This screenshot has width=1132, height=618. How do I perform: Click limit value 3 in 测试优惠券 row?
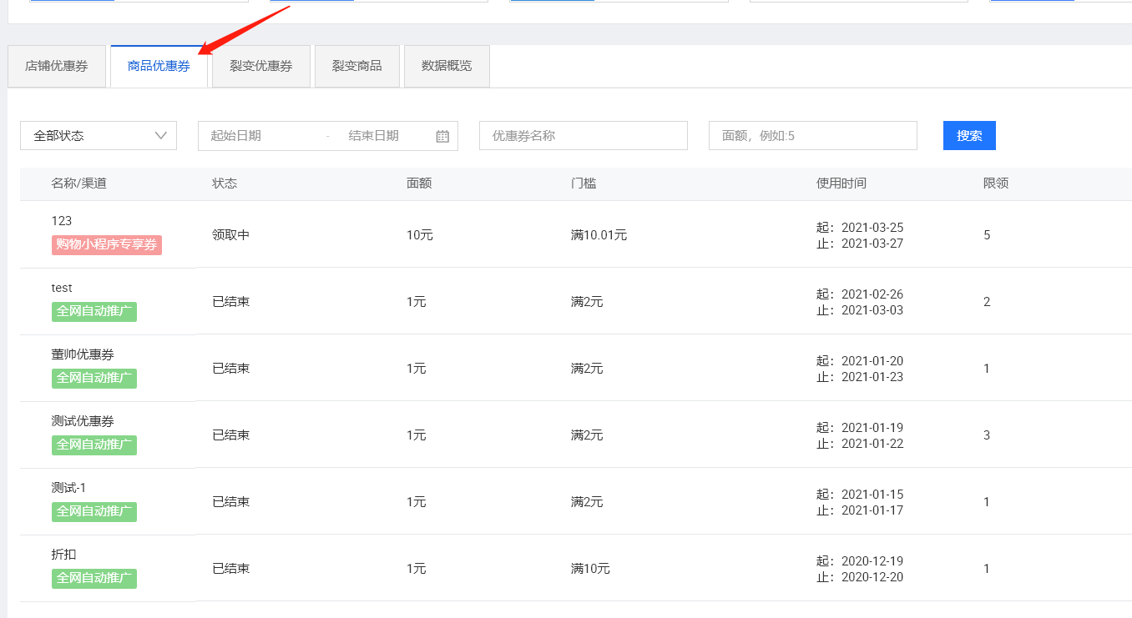point(987,435)
